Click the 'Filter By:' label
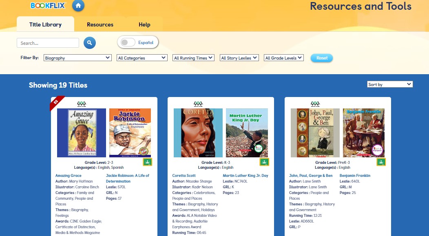 pyautogui.click(x=29, y=58)
